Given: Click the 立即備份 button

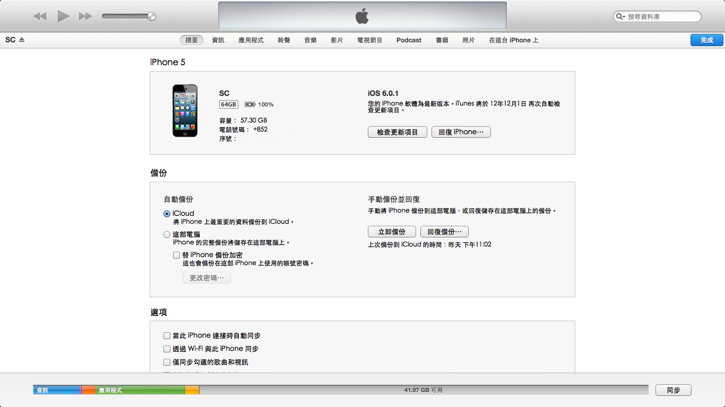Looking at the screenshot, I should [x=392, y=232].
